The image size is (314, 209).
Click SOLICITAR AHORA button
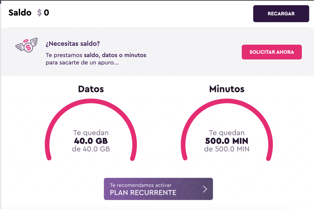[272, 52]
